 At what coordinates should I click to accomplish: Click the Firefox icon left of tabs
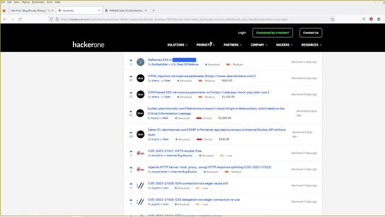[4, 11]
